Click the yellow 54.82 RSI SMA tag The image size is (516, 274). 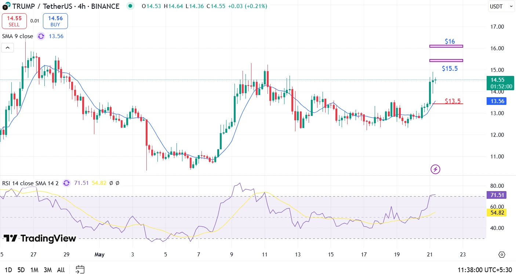click(x=496, y=212)
